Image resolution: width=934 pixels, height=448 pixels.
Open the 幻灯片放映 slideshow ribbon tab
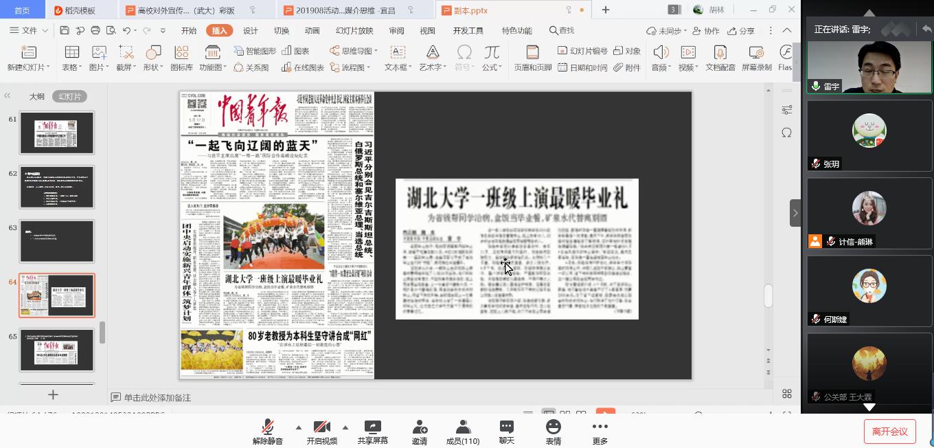pyautogui.click(x=354, y=31)
